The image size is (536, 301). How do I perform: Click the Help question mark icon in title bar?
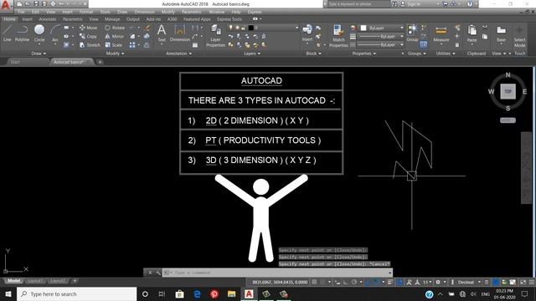470,4
